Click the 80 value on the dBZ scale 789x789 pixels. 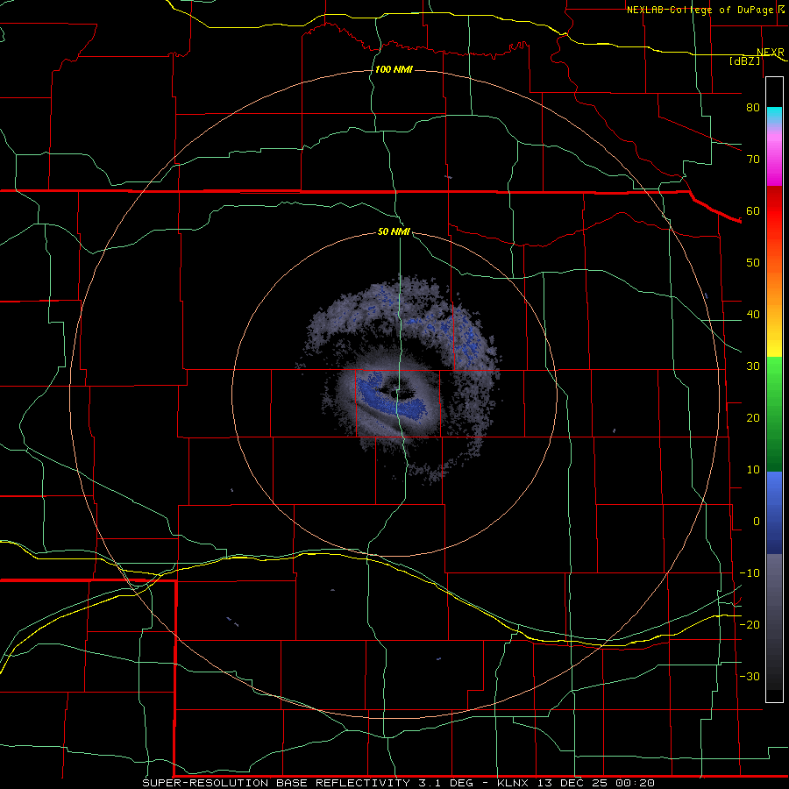753,107
